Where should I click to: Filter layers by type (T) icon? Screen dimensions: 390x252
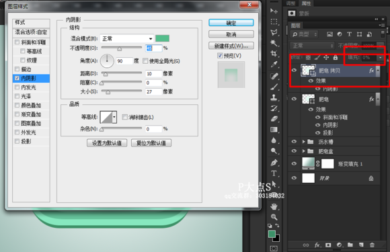click(350, 34)
